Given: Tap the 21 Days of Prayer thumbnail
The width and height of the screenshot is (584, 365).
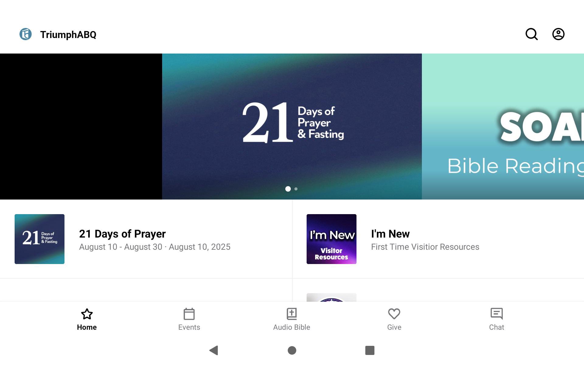Looking at the screenshot, I should [40, 239].
